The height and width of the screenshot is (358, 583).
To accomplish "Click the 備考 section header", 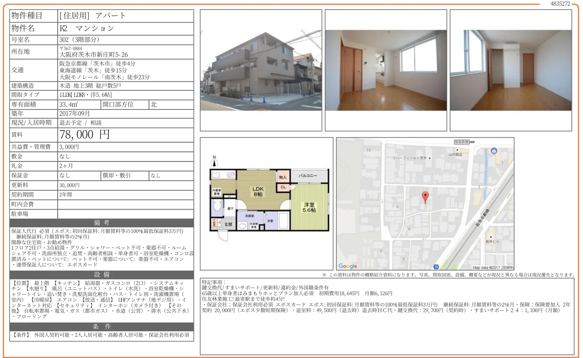I will [102, 223].
